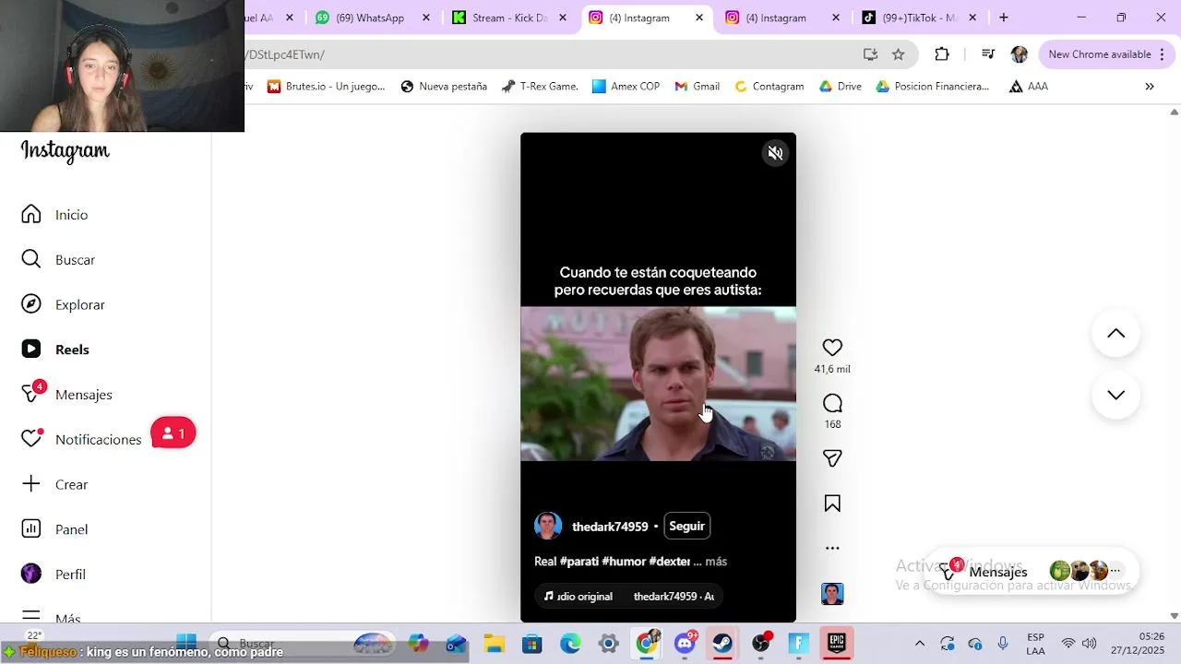Switch to the second Instagram tab

click(775, 18)
